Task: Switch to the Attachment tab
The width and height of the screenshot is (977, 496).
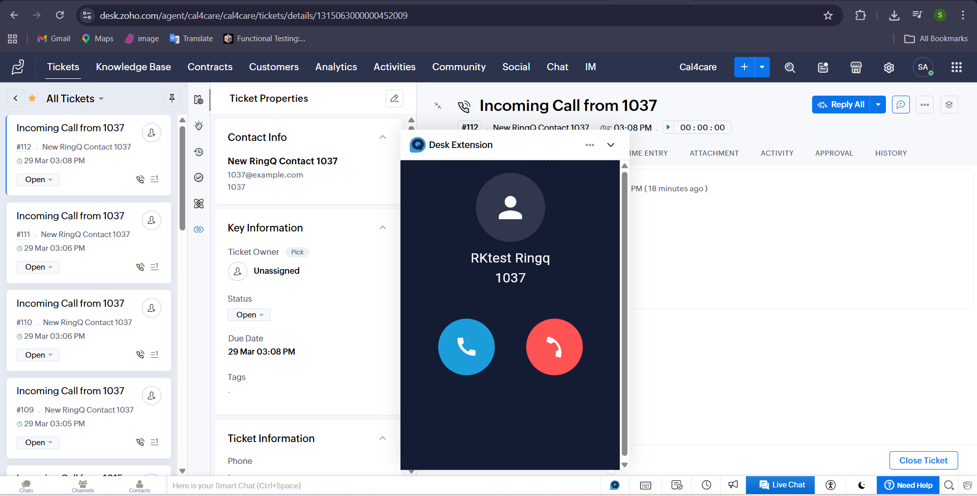Action: (714, 153)
